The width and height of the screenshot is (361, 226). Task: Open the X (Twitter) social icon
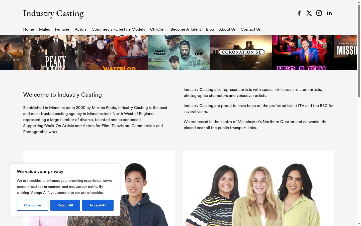[309, 13]
